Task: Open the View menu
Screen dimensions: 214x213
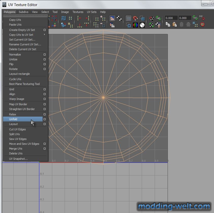Action: point(35,12)
